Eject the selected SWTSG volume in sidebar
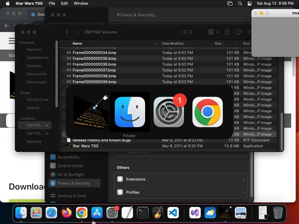 coord(47,125)
